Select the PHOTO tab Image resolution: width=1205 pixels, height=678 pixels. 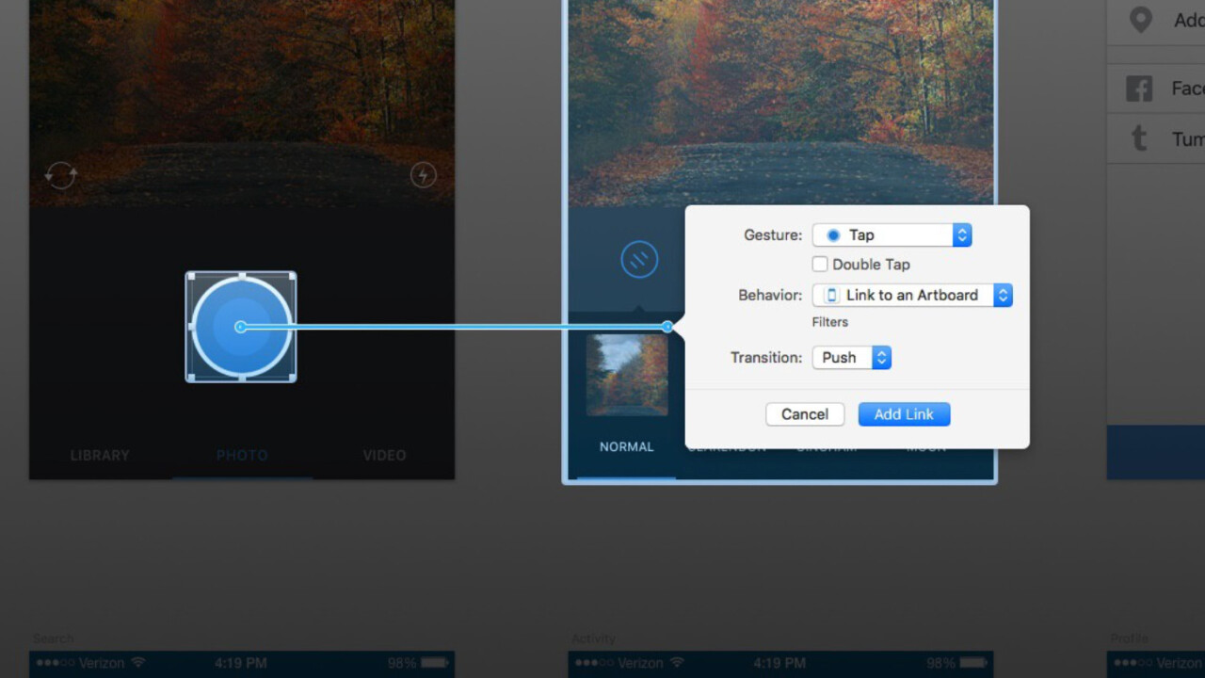tap(242, 456)
